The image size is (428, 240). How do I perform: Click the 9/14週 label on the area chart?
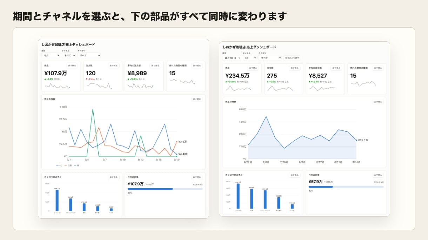pos(356,162)
